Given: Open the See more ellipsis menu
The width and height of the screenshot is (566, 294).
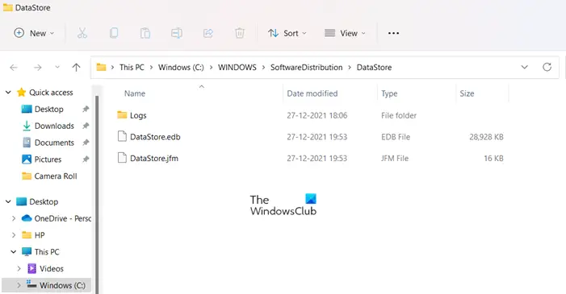Looking at the screenshot, I should tap(393, 33).
